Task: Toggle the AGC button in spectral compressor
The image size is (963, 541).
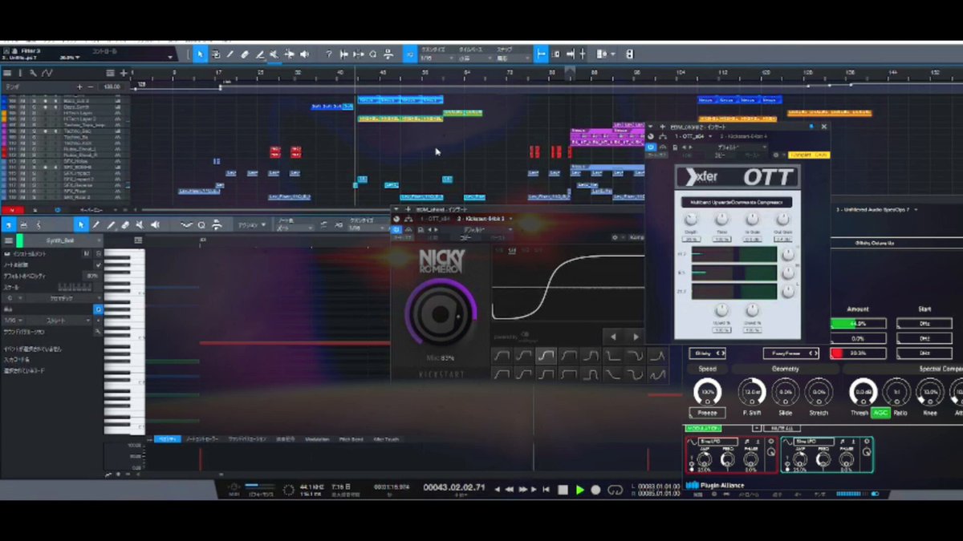Action: (880, 413)
